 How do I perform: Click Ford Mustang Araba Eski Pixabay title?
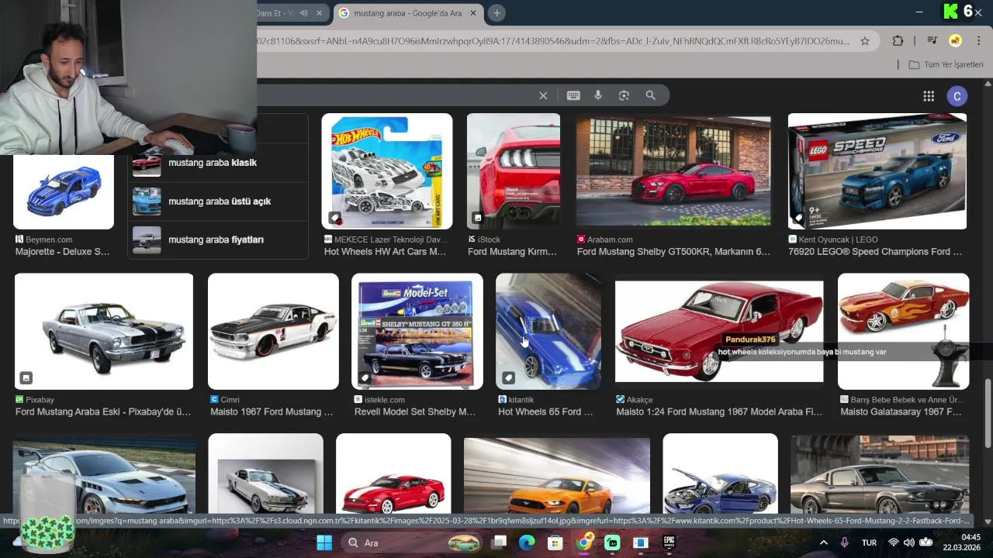pos(103,412)
